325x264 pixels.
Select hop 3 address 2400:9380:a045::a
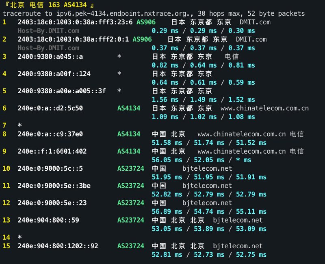coord(50,56)
